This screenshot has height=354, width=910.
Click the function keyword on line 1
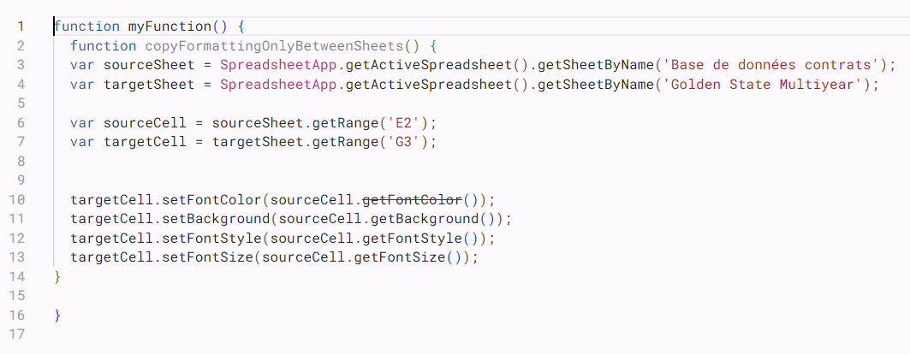pos(86,27)
